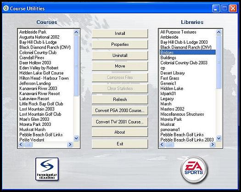This screenshot has width=241, height=192.
Task: Click the Courses vertical scrollbar thumb
Action: click(x=76, y=66)
